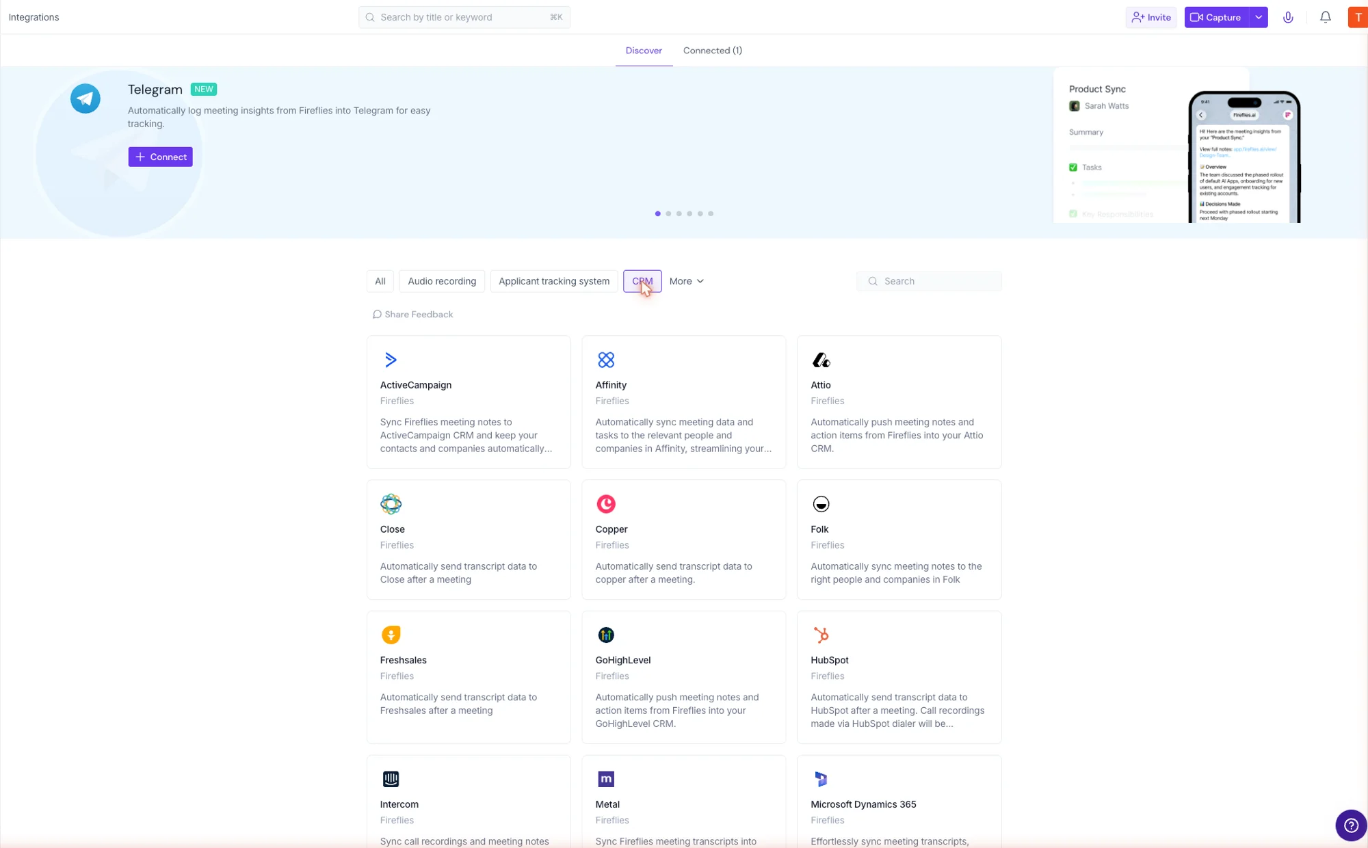Select the CRM category filter
This screenshot has height=848, width=1368.
[642, 281]
